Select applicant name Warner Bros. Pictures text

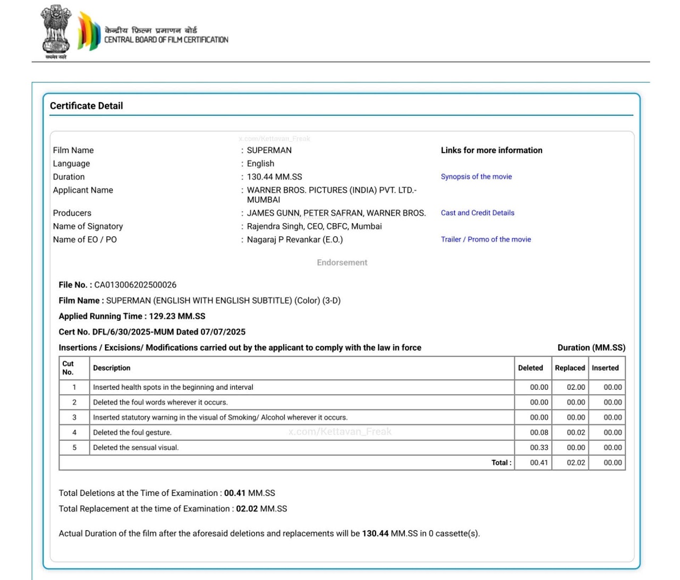332,195
